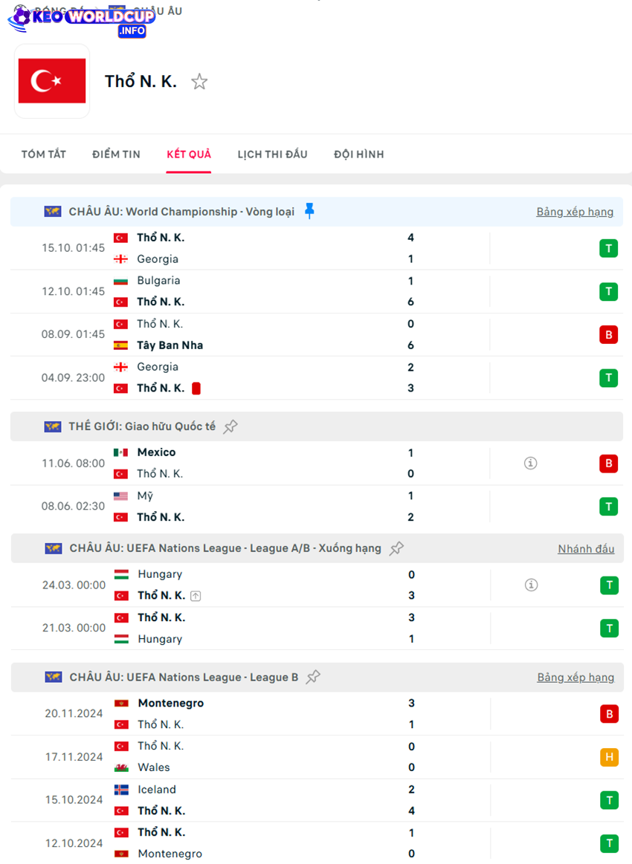Click the date 12.10. 01:45
Image resolution: width=632 pixels, height=864 pixels.
[x=73, y=291]
